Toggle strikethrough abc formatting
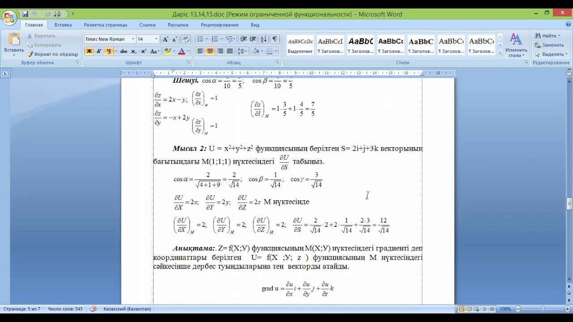The height and width of the screenshot is (322, 573). tap(124, 51)
